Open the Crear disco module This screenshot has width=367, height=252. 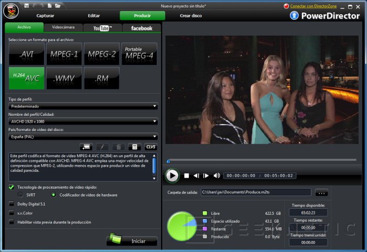coord(191,16)
